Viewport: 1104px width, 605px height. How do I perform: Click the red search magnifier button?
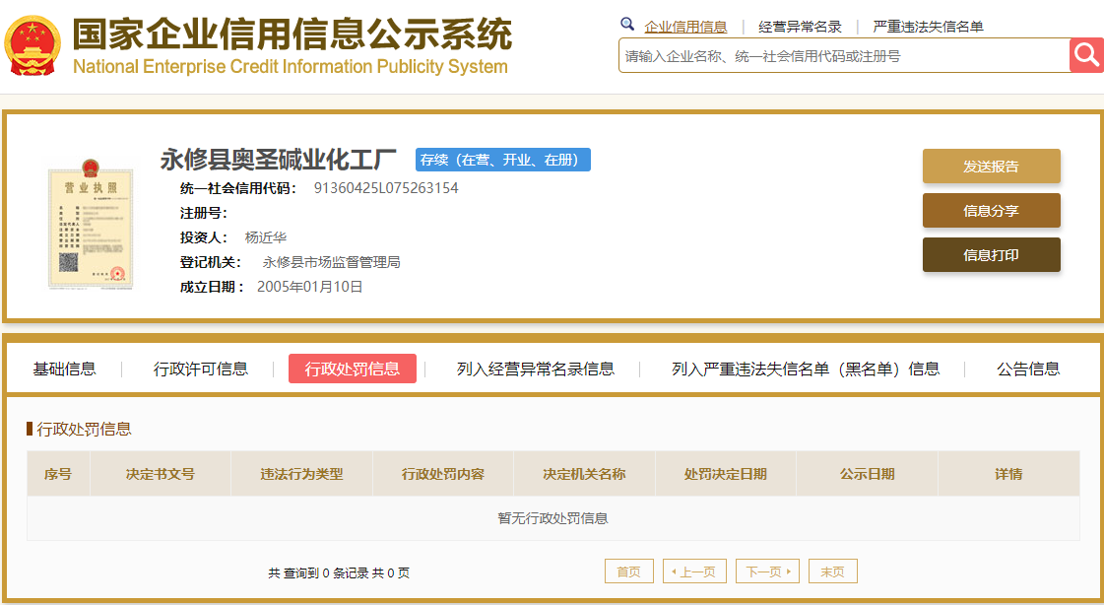pyautogui.click(x=1086, y=55)
